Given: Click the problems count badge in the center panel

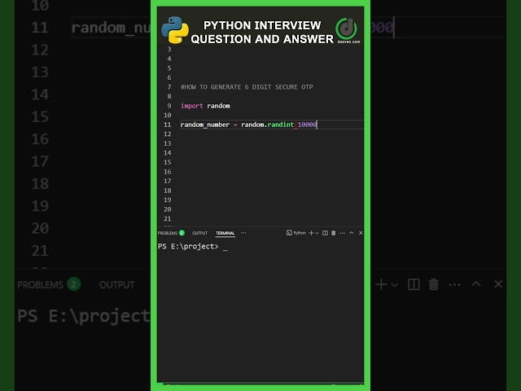Looking at the screenshot, I should tap(182, 233).
